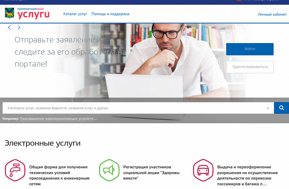Show next banner slide arrow
The image size is (289, 189).
tap(19, 27)
